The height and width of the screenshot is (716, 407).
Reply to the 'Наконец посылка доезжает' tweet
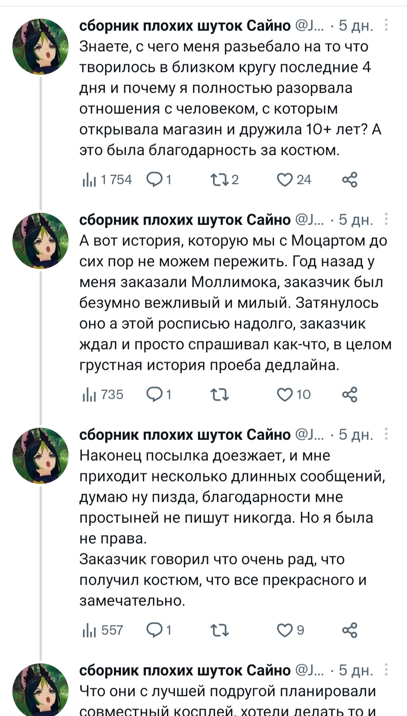154,630
